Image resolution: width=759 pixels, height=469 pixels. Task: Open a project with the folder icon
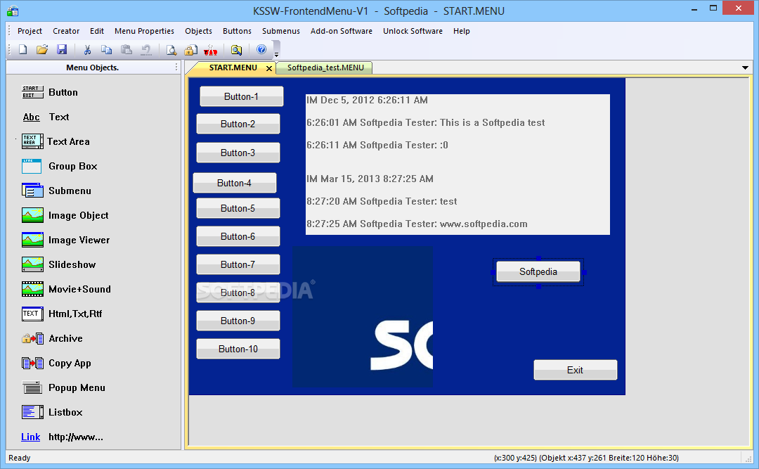(42, 49)
